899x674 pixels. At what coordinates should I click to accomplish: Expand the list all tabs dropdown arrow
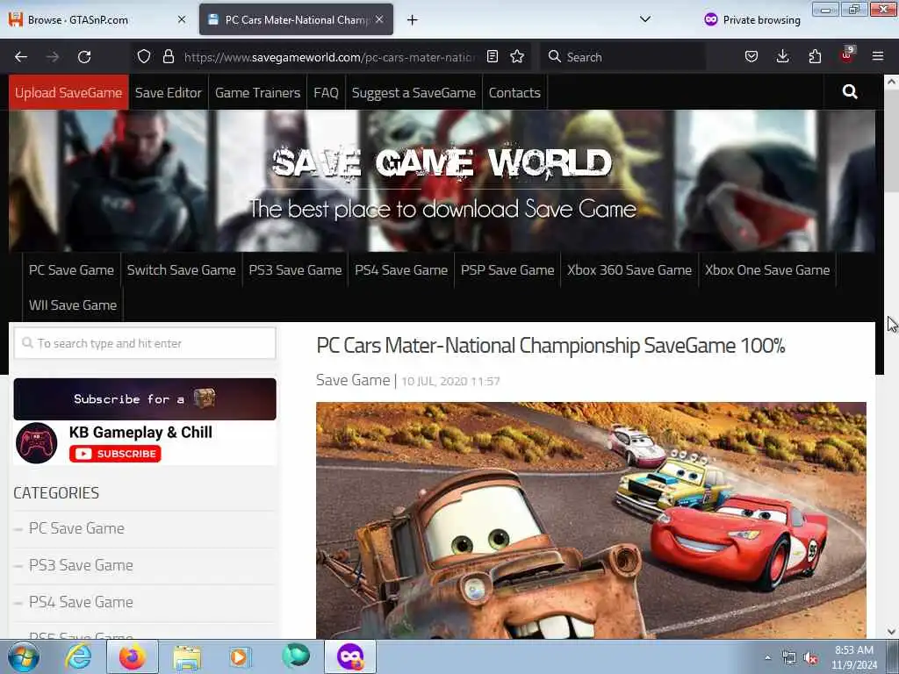tap(645, 19)
